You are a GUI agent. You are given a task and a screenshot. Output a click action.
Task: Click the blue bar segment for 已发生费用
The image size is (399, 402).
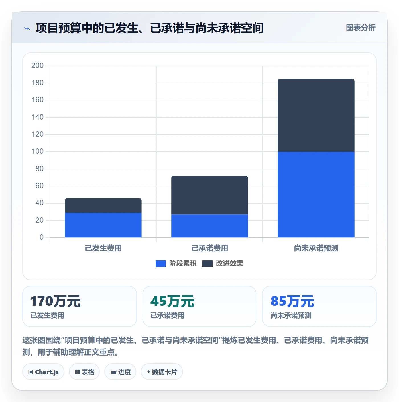click(x=103, y=225)
